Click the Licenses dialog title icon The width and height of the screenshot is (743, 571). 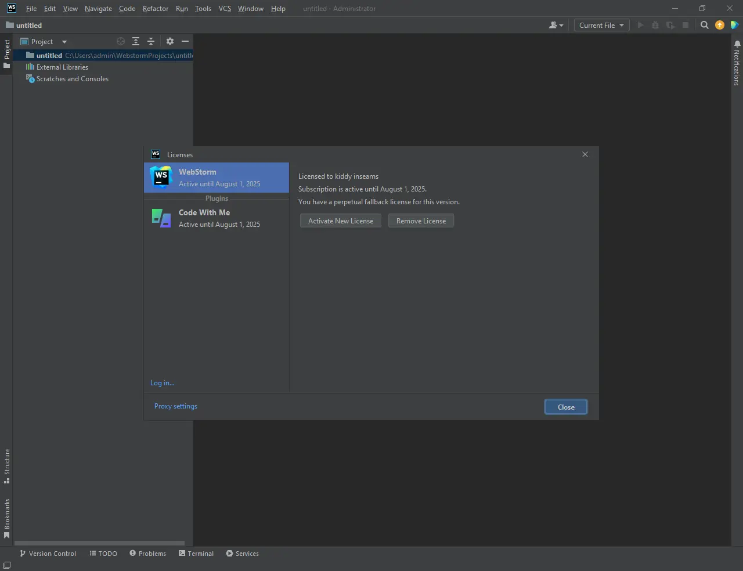point(156,154)
